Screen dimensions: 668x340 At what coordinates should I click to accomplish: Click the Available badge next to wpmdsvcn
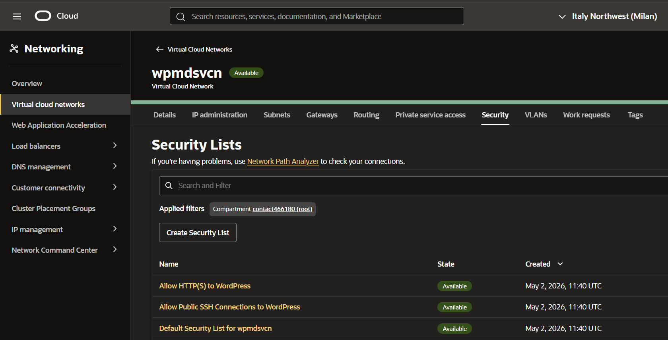point(246,73)
